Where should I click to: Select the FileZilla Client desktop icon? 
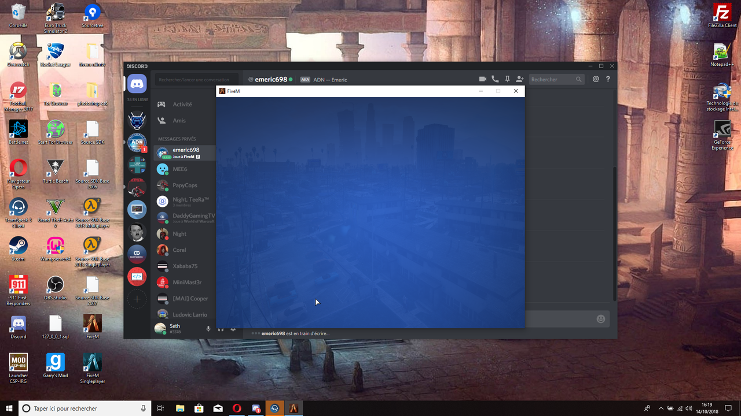[722, 16]
